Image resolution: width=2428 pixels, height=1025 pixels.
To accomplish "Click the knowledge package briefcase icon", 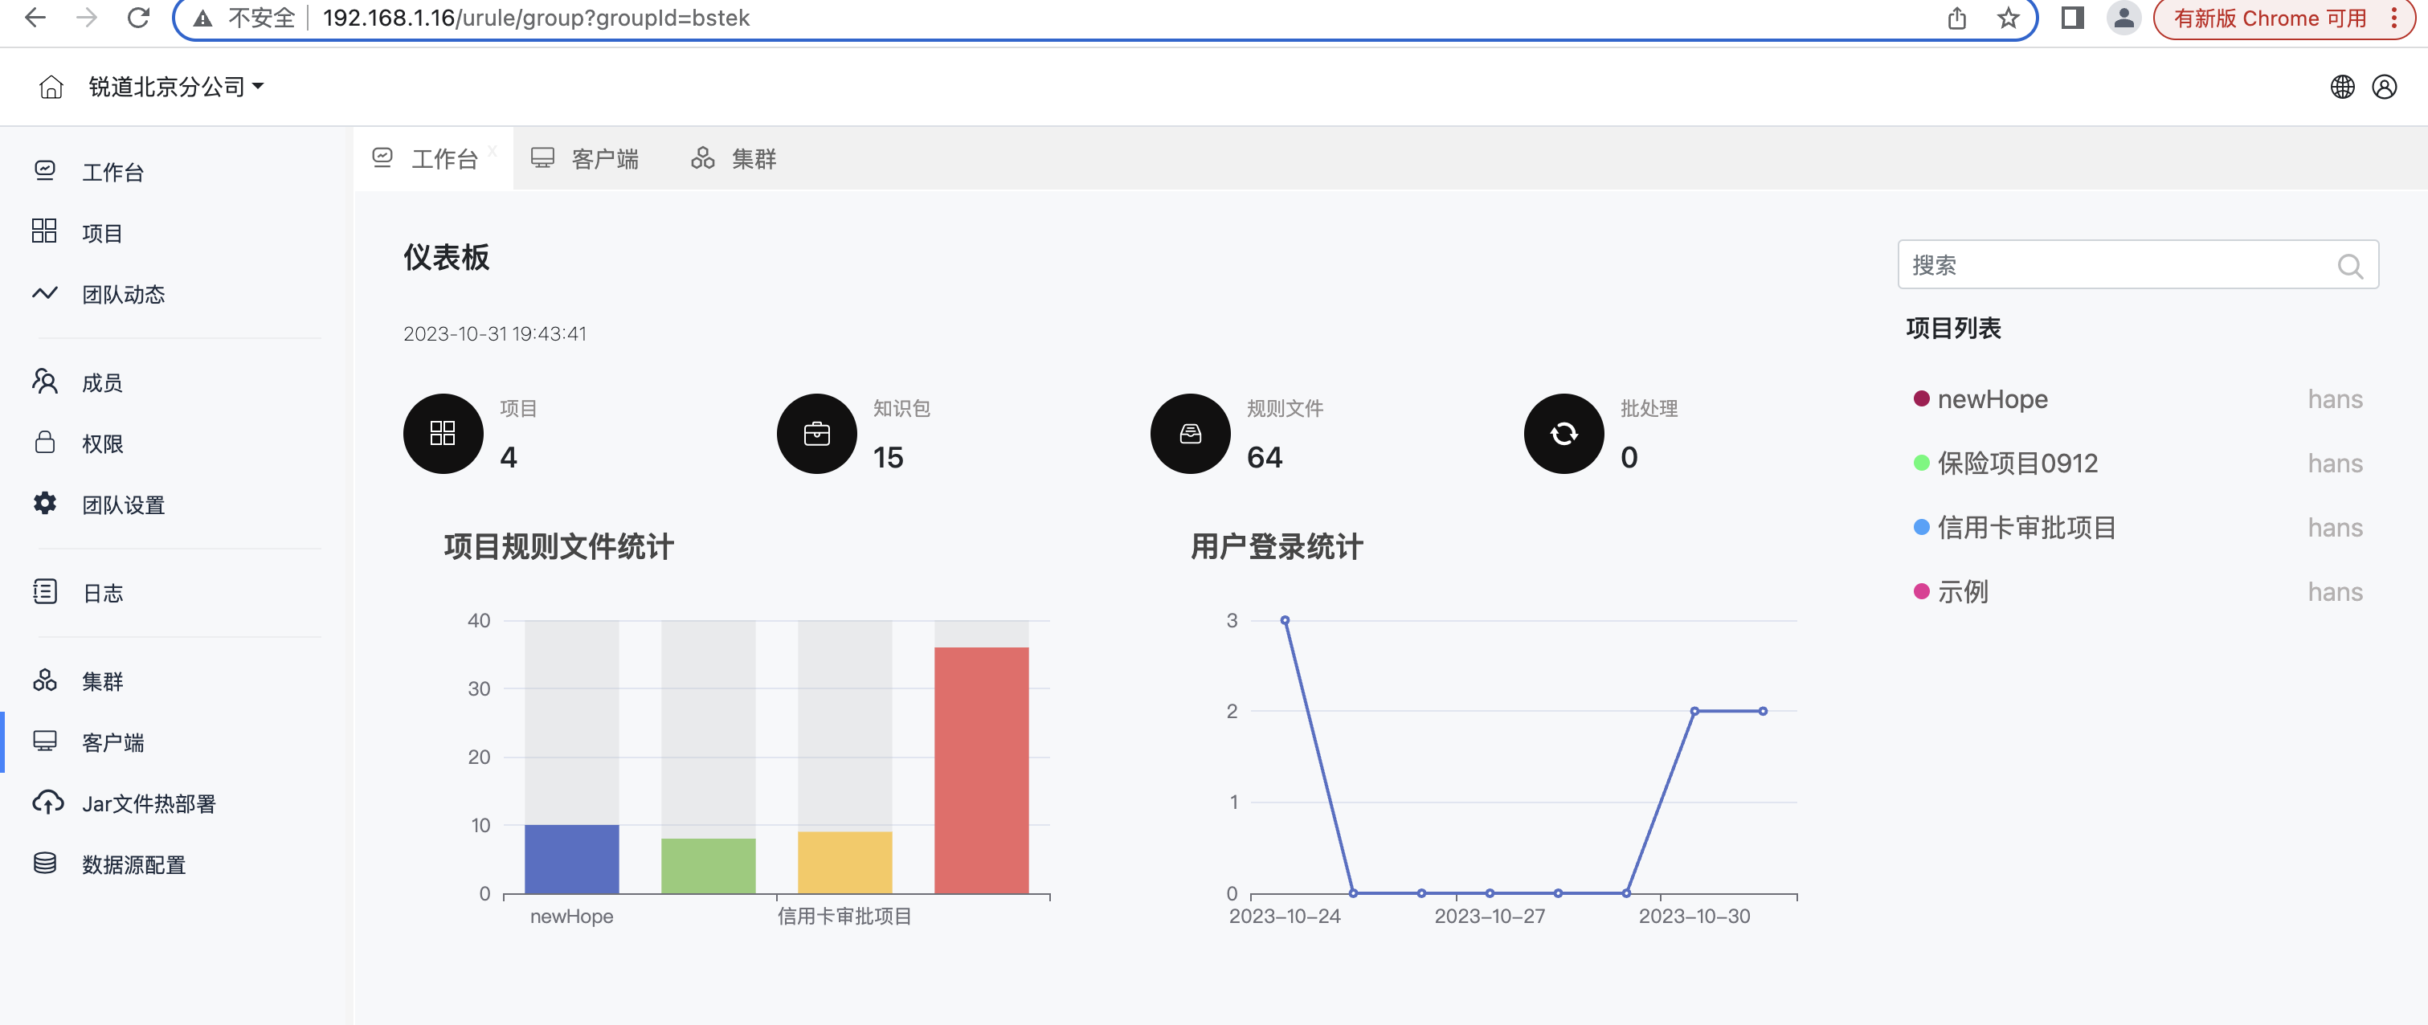I will 816,433.
